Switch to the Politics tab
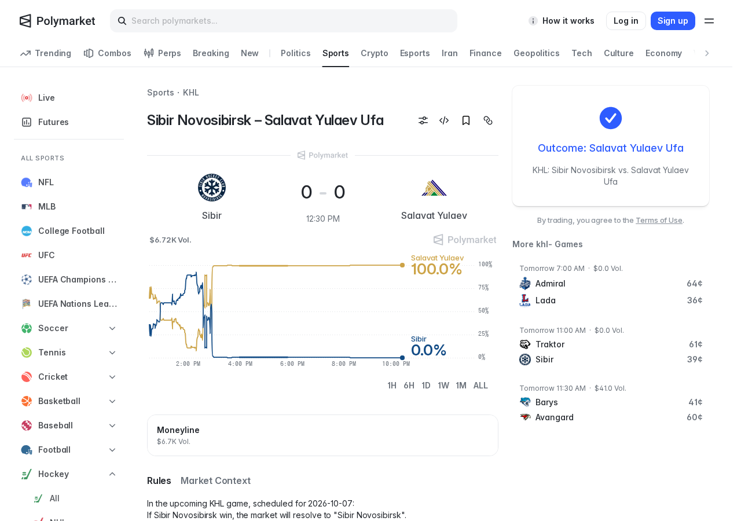The image size is (741, 521). pos(296,53)
